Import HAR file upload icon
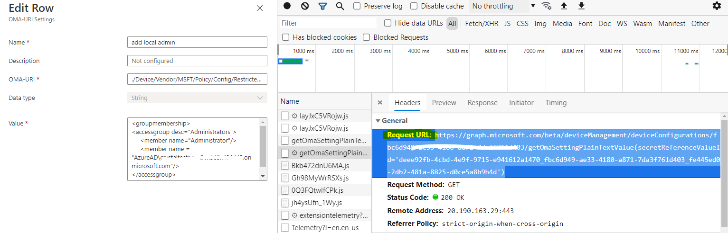 coord(564,6)
